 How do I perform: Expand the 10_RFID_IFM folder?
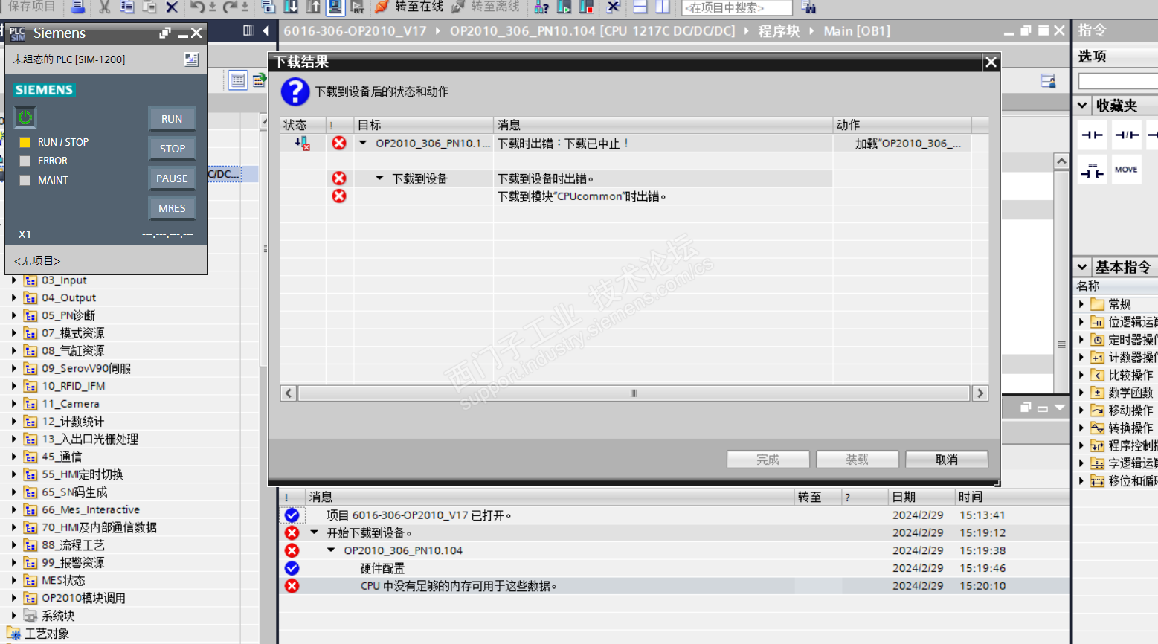pyautogui.click(x=14, y=386)
